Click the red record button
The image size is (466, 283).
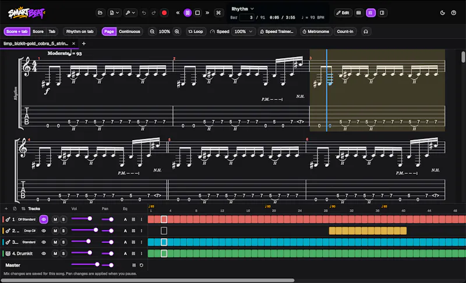(164, 13)
